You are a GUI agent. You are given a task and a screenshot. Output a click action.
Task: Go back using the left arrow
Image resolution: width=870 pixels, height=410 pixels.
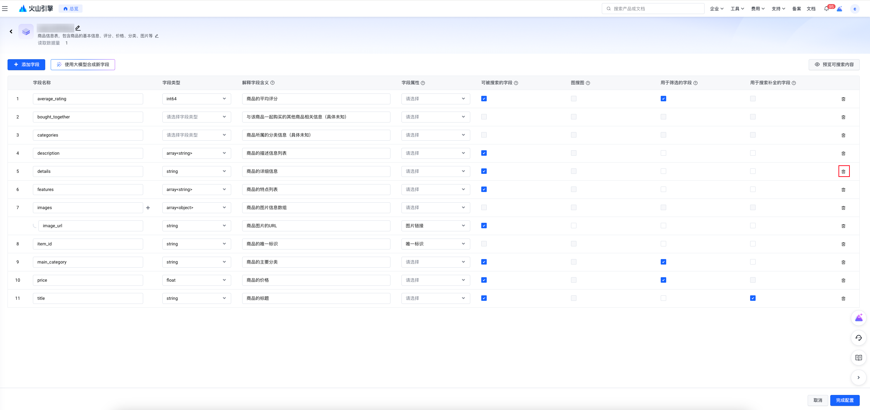coord(11,31)
